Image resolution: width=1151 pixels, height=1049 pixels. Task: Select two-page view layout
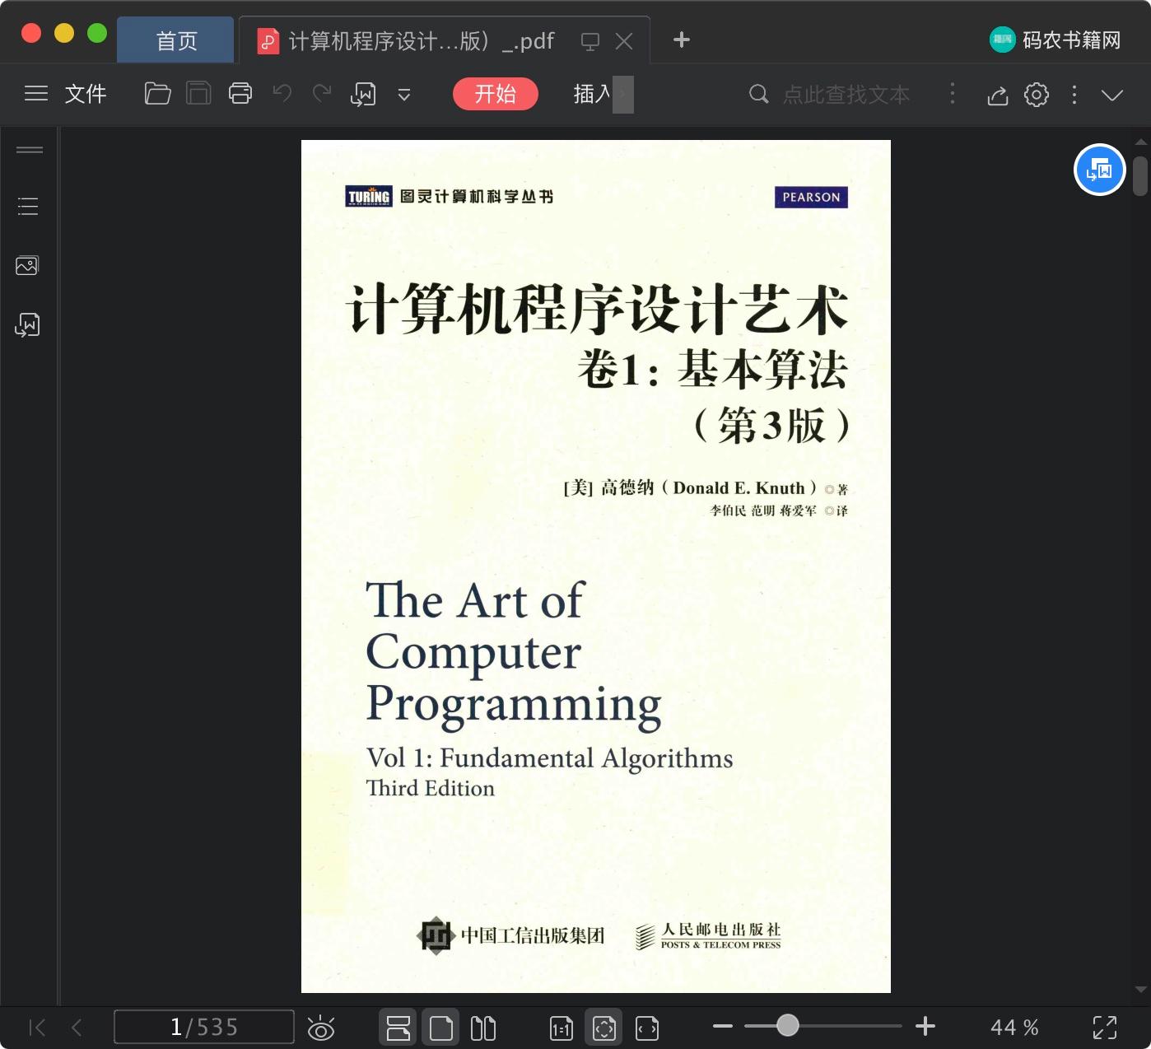(x=483, y=1028)
